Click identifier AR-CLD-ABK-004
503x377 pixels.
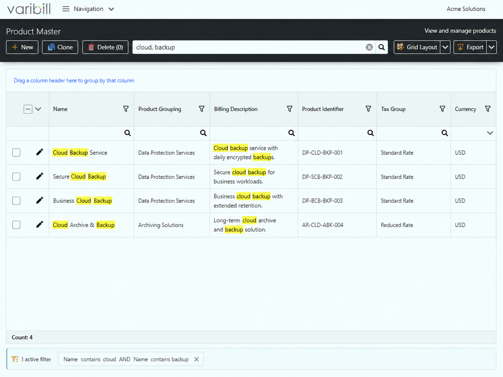tap(323, 225)
